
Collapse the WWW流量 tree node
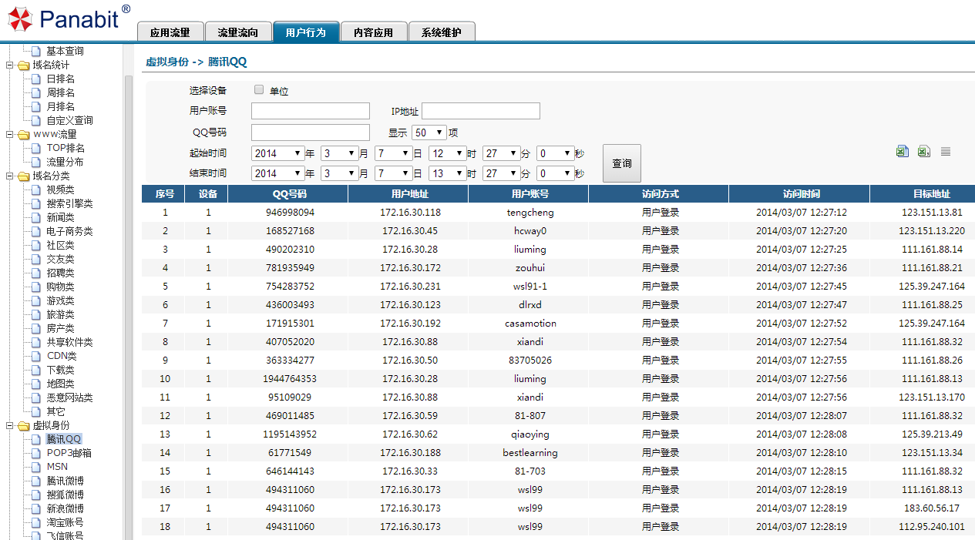point(10,135)
